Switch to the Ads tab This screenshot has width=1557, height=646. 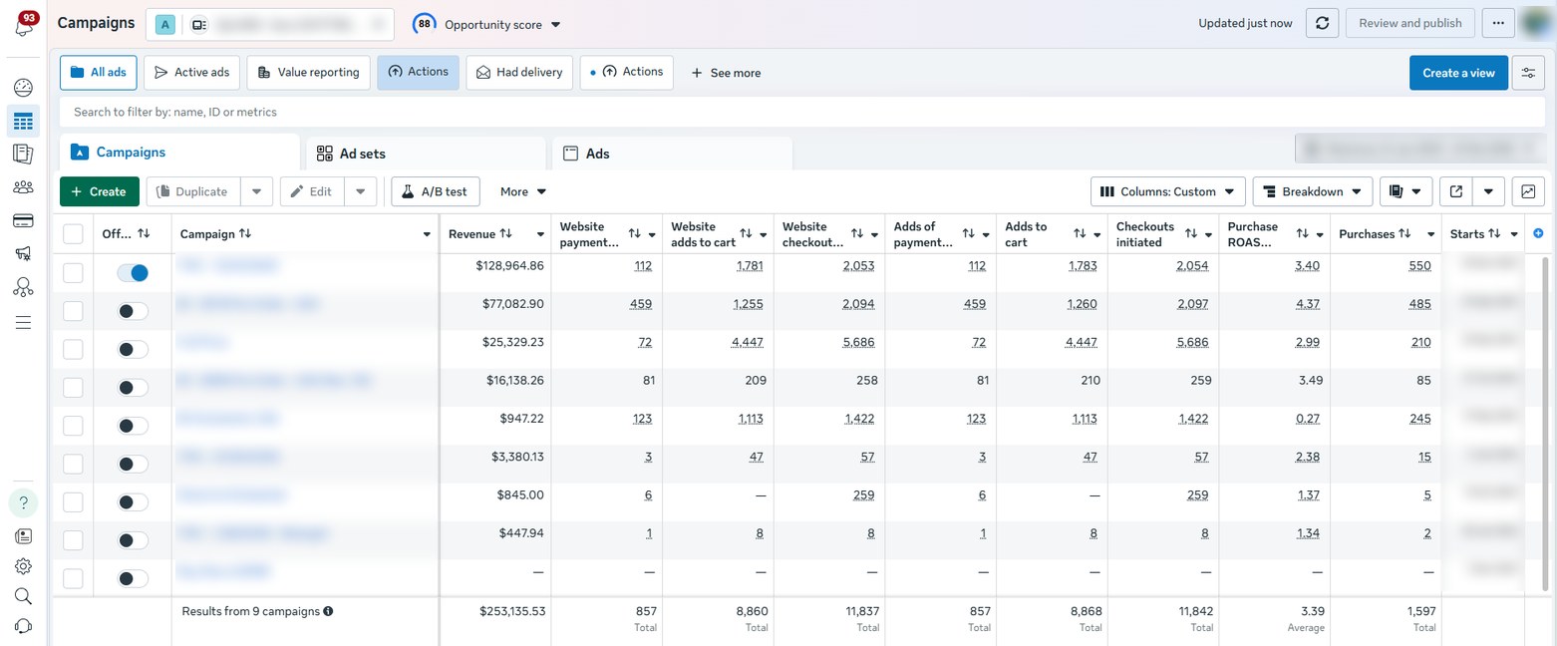(673, 154)
